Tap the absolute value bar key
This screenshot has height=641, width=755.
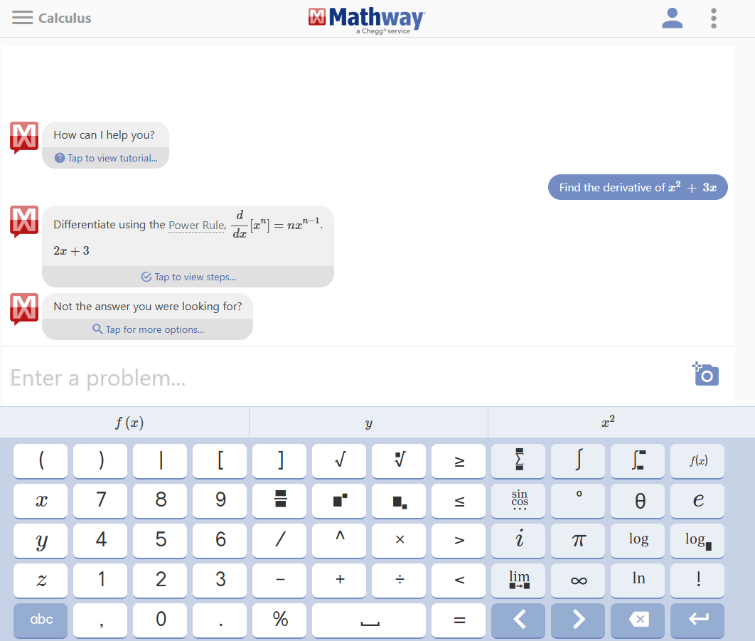[161, 461]
